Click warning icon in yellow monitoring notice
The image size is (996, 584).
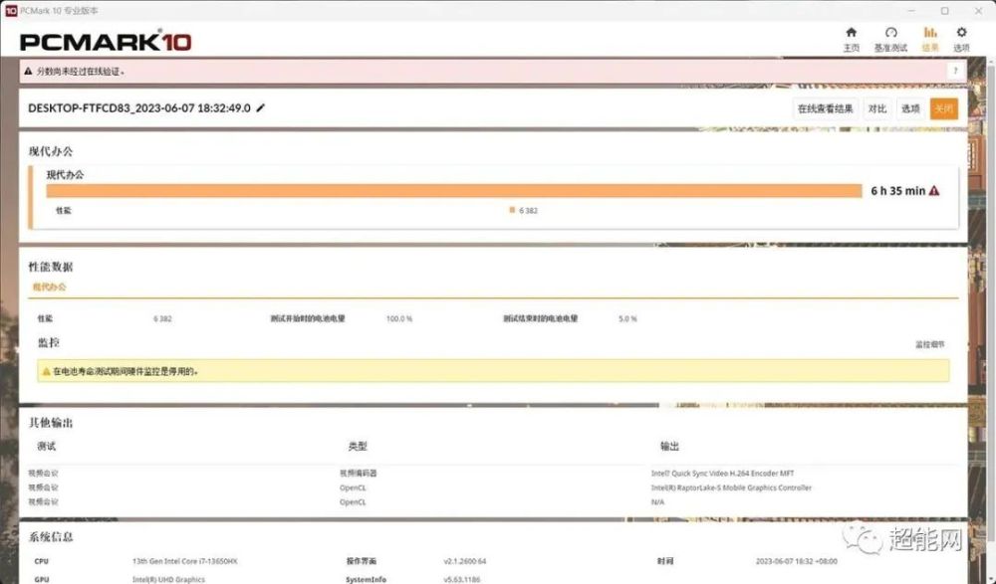pos(46,371)
